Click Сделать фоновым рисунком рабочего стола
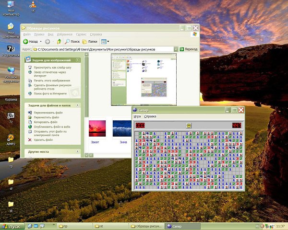Viewport: 288px width, 230px height. coord(52,87)
